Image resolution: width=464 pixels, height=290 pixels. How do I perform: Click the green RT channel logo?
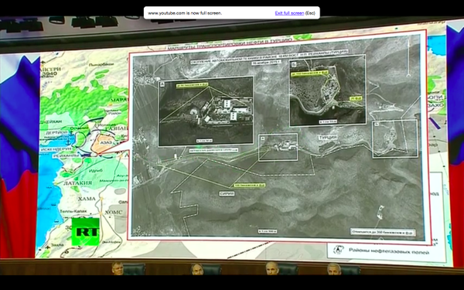click(86, 232)
